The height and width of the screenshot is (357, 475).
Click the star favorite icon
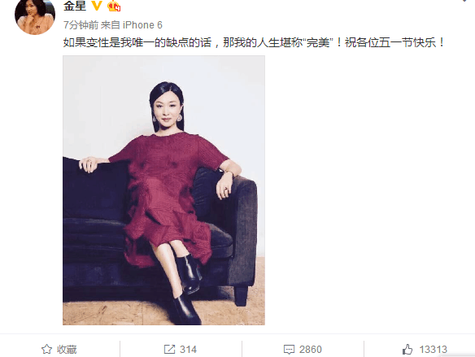click(46, 349)
